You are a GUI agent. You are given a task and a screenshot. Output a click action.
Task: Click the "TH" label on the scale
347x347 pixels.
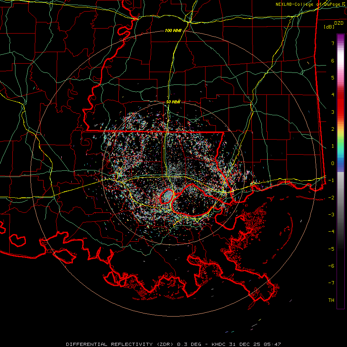[x=331, y=300]
